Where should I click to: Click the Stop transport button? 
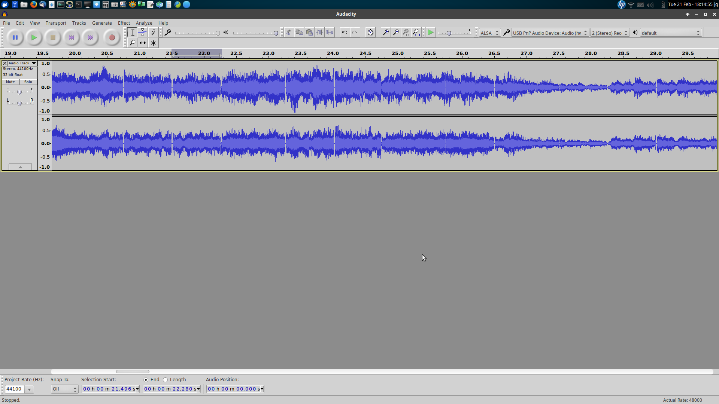53,37
